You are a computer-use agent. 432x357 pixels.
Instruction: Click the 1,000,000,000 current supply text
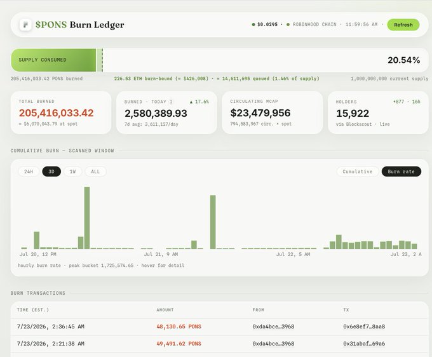[389, 79]
